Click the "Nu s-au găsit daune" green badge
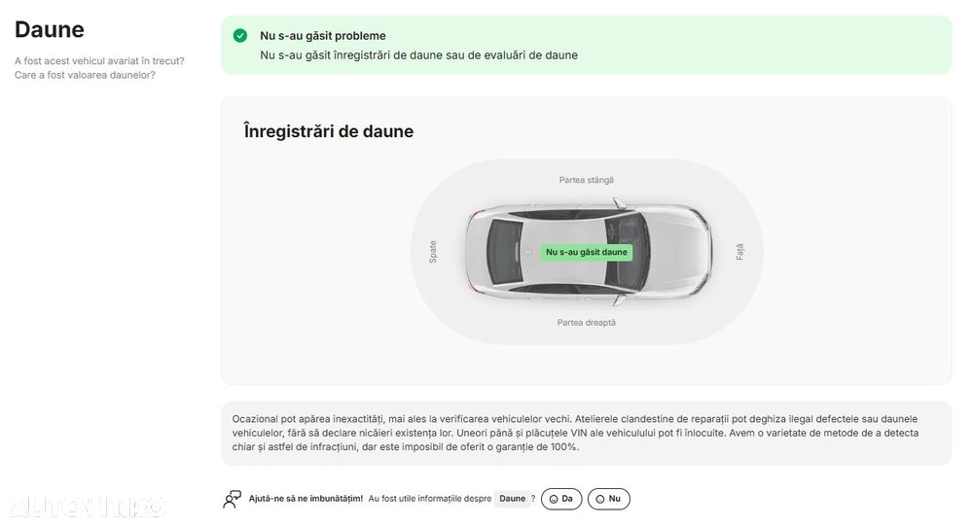Screen dimensions: 973x527 587,252
